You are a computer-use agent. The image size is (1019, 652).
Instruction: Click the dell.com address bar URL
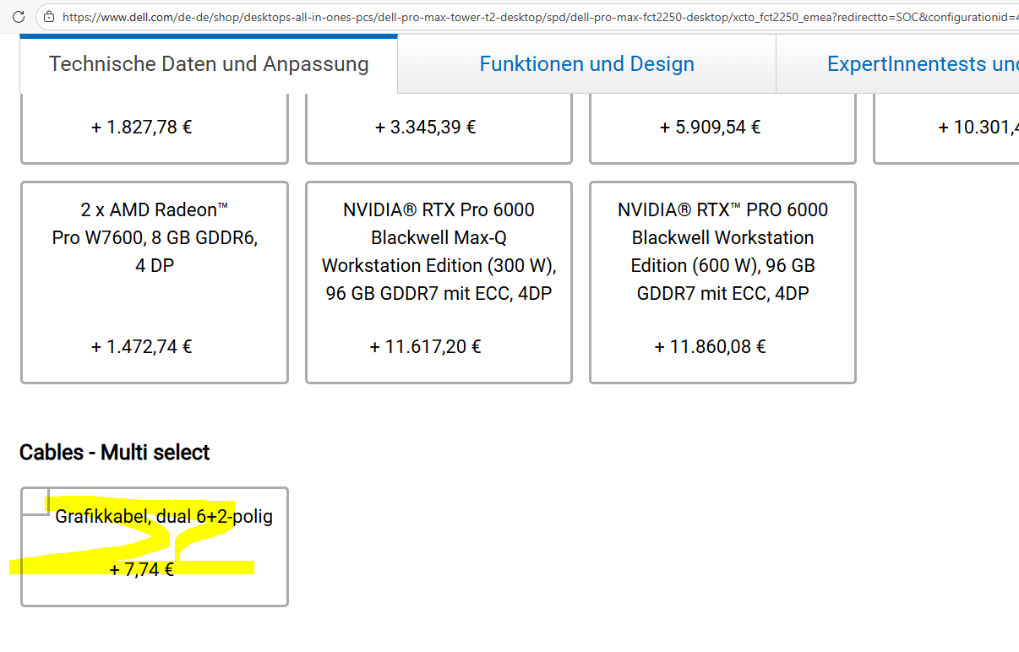[540, 16]
